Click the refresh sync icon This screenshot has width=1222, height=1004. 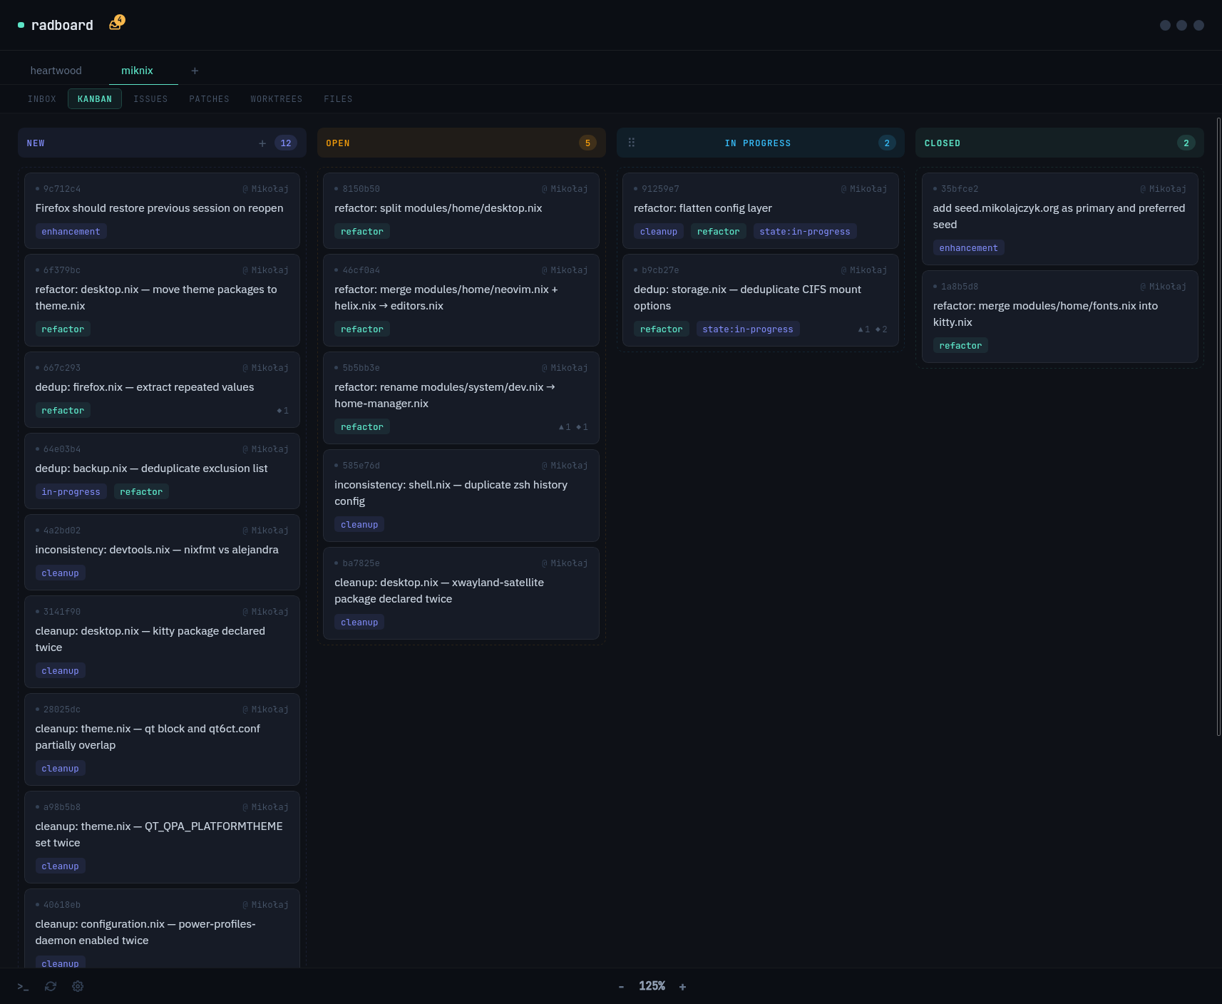click(x=51, y=986)
